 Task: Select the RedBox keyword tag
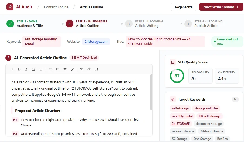222,139
